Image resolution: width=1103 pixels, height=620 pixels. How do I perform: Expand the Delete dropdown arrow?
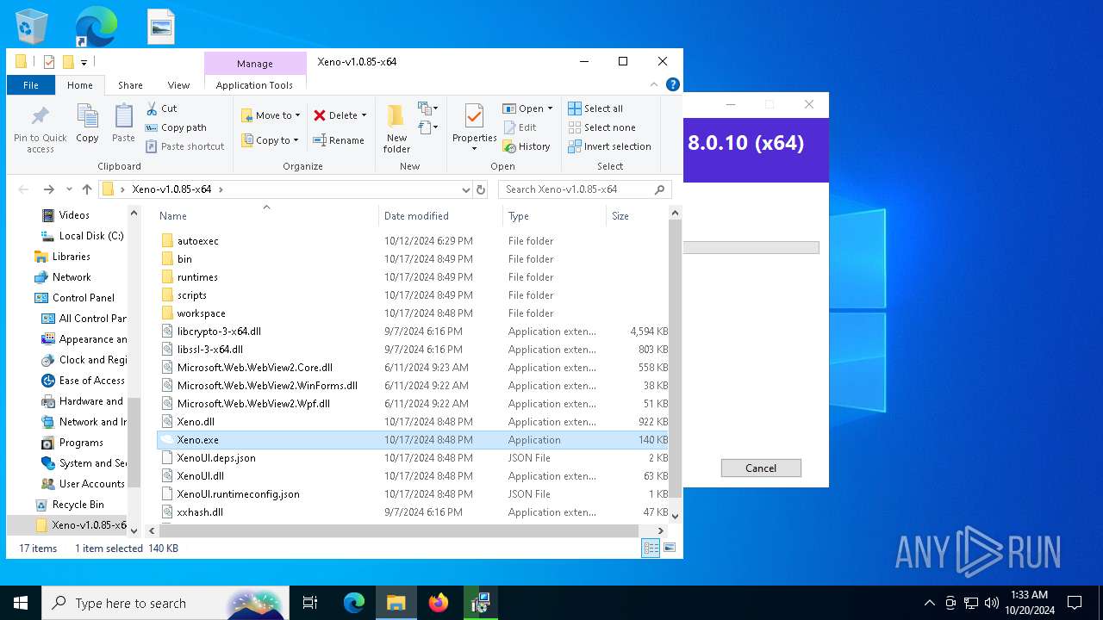pos(364,115)
